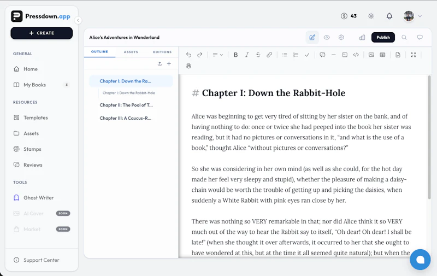Switch to preview mode with the eye icon
This screenshot has width=437, height=276.
(x=327, y=37)
